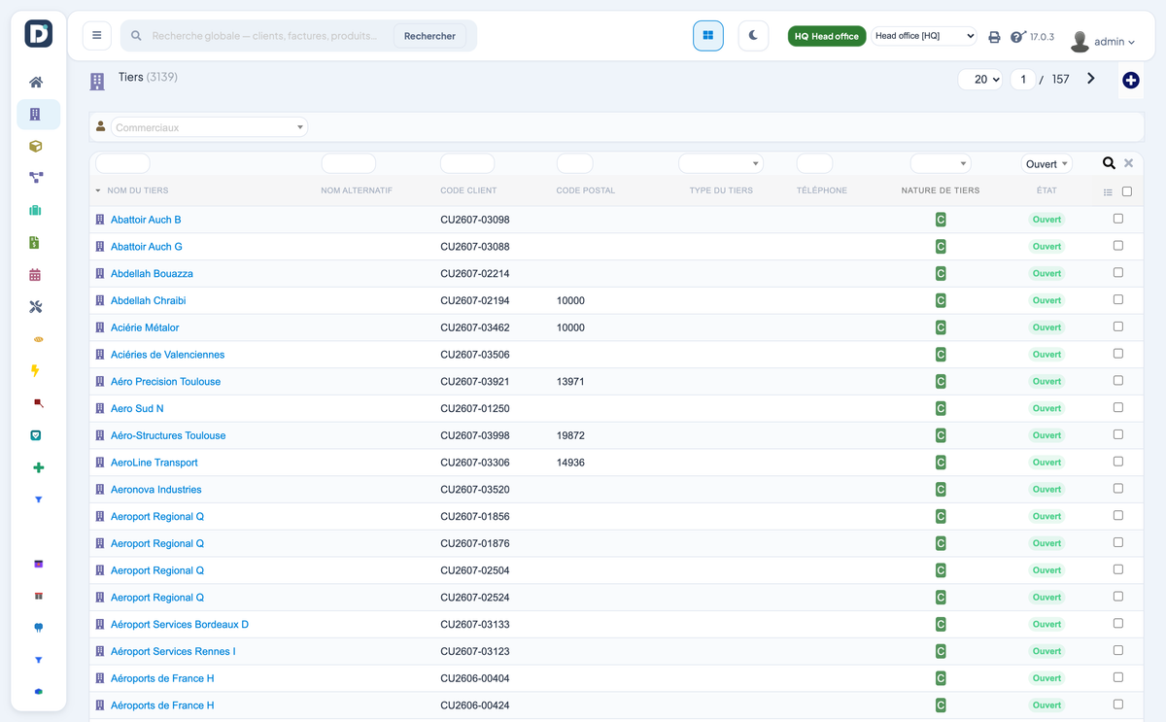Click the green plus sidebar icon
The width and height of the screenshot is (1166, 722).
click(x=39, y=467)
